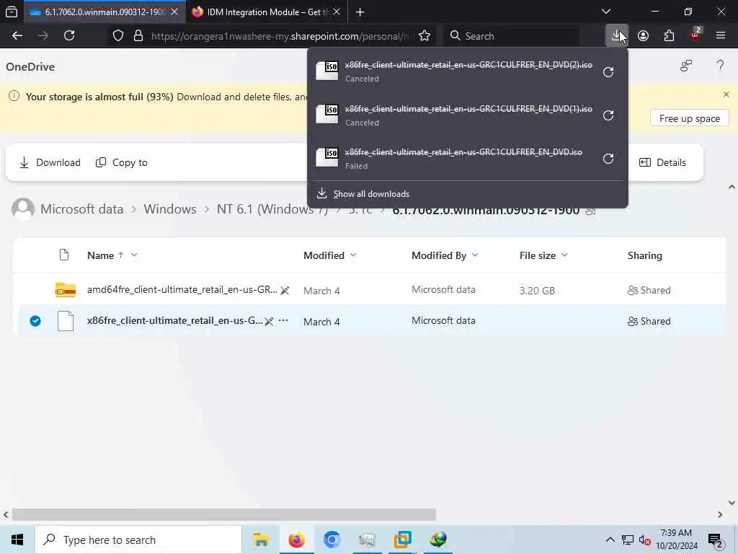The height and width of the screenshot is (554, 738).
Task: Navigate to Windows breadcrumb
Action: pos(170,209)
